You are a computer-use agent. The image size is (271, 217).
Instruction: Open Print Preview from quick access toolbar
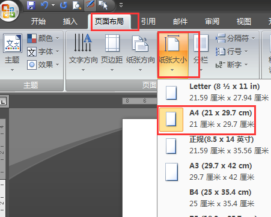(x=77, y=5)
